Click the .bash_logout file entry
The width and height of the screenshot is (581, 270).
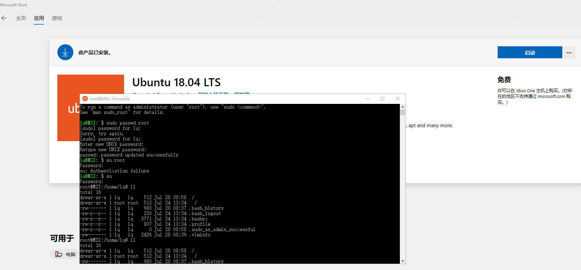205,213
